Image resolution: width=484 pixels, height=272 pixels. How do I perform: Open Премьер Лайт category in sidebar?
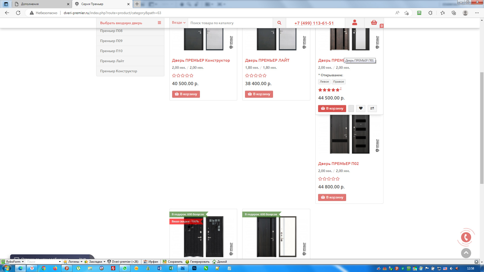click(112, 61)
